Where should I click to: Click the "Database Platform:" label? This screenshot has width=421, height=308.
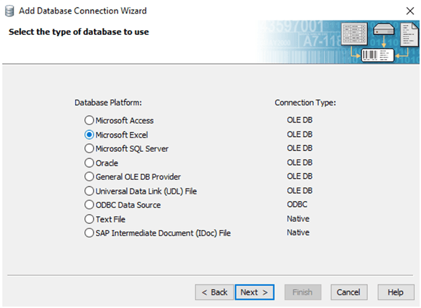(x=108, y=103)
